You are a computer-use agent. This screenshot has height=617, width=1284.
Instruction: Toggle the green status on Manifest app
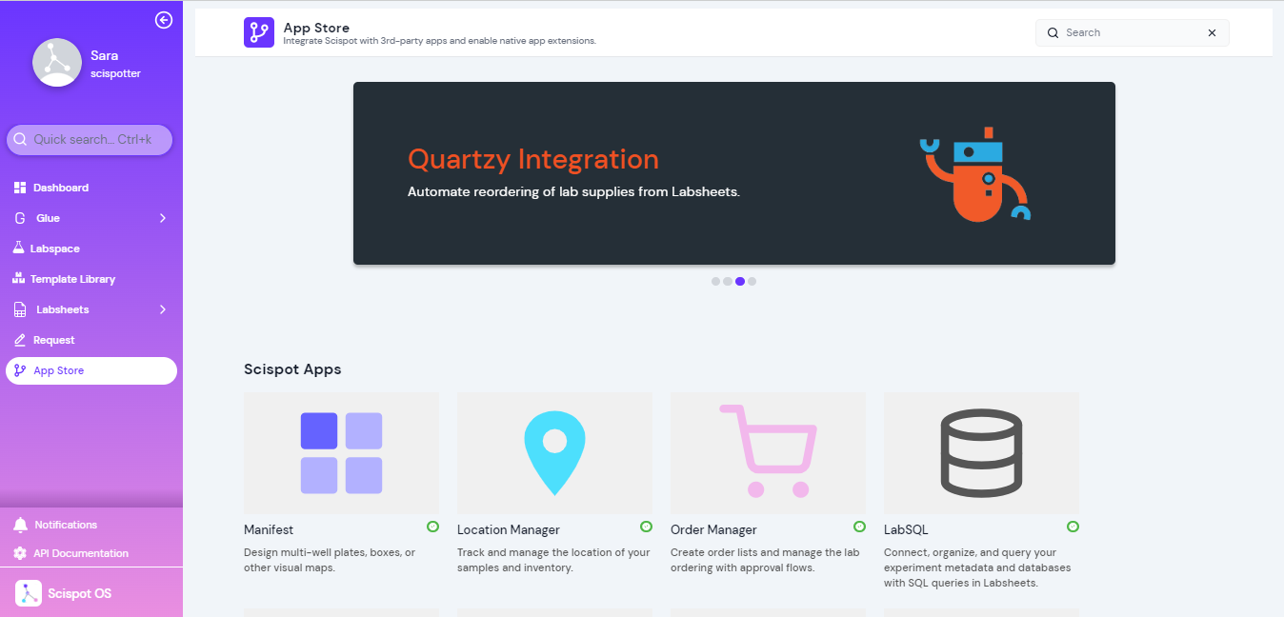[x=432, y=527]
